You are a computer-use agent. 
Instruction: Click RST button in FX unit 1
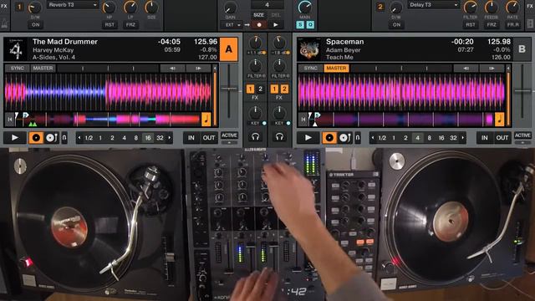coord(110,25)
